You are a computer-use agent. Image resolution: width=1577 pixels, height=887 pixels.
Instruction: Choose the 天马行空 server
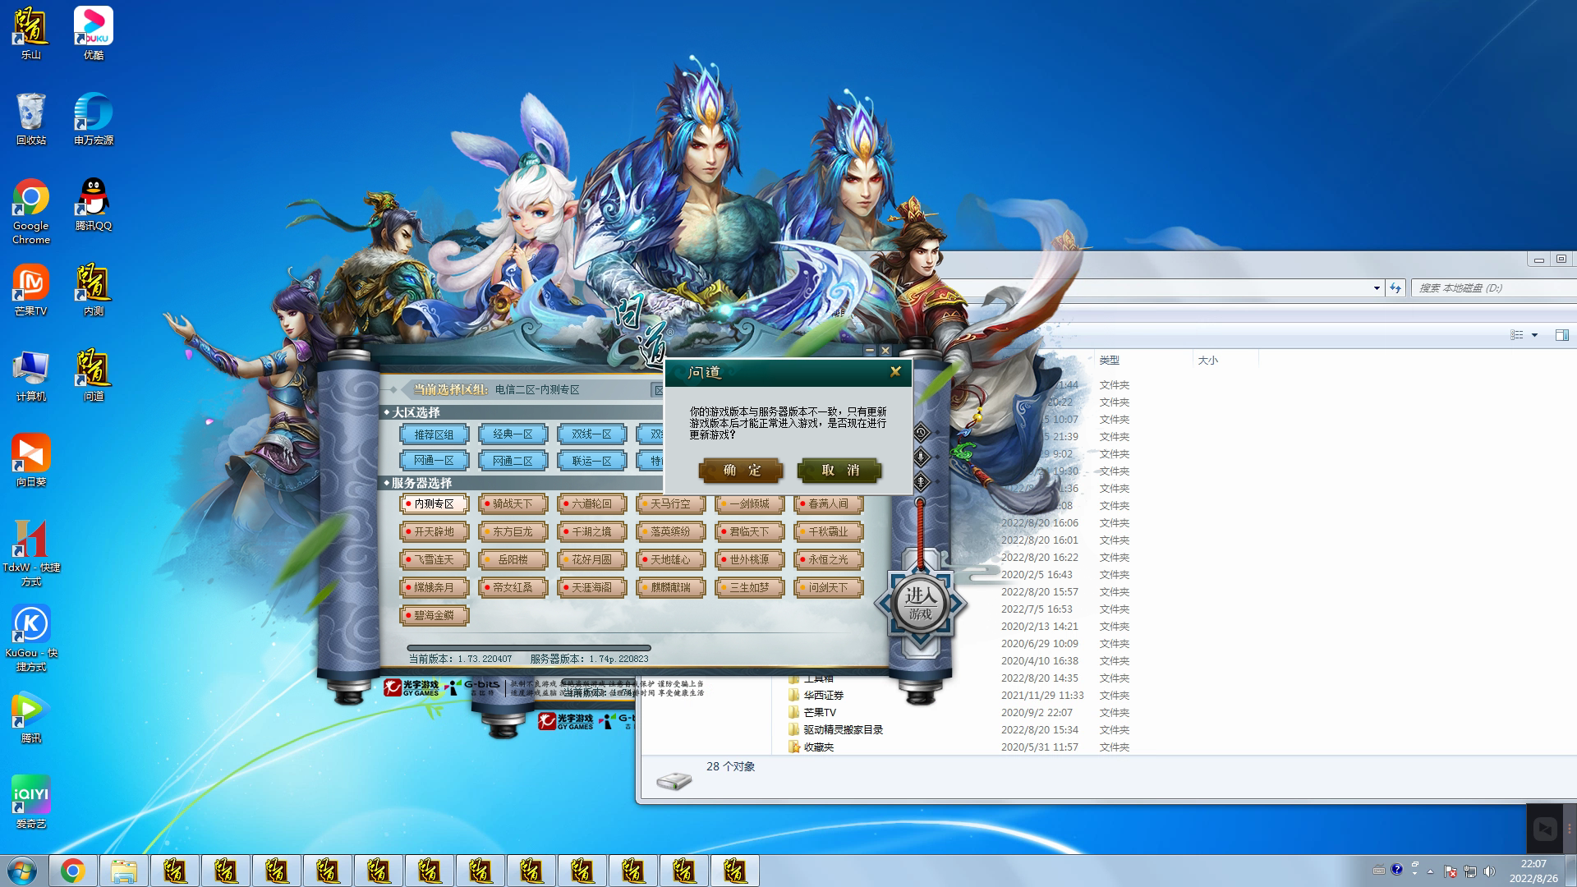click(670, 503)
